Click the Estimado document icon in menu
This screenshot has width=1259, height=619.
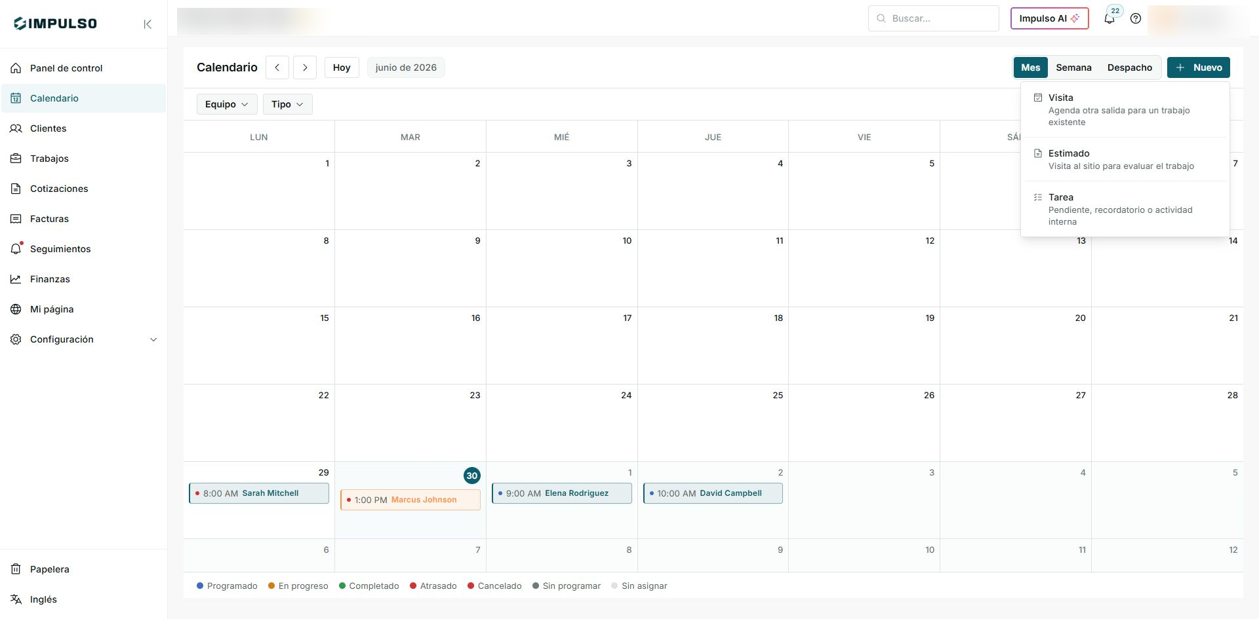(x=1038, y=153)
